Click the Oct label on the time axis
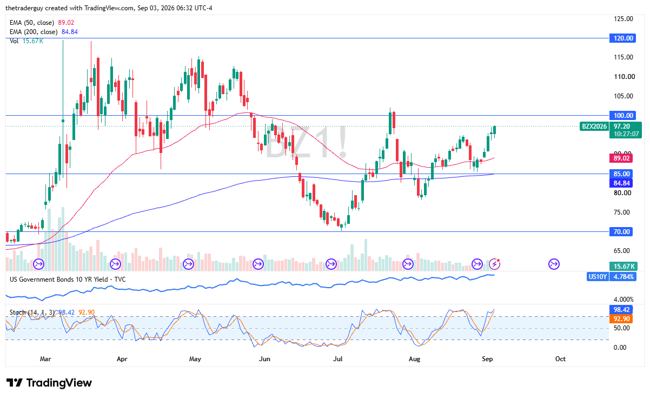The width and height of the screenshot is (650, 399). click(x=561, y=359)
